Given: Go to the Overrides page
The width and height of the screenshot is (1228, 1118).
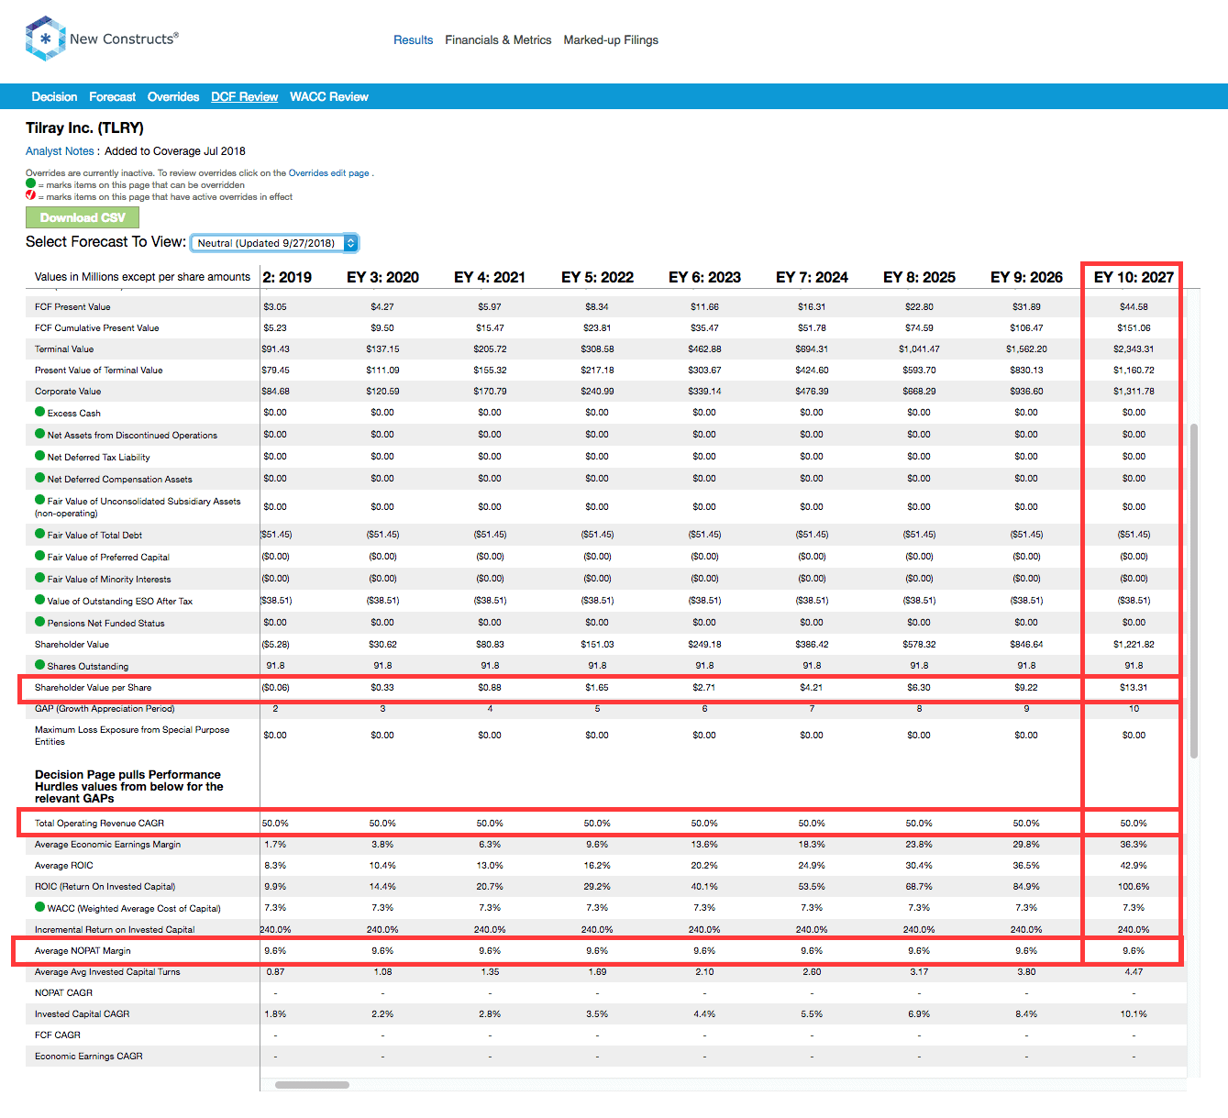Looking at the screenshot, I should coord(173,97).
